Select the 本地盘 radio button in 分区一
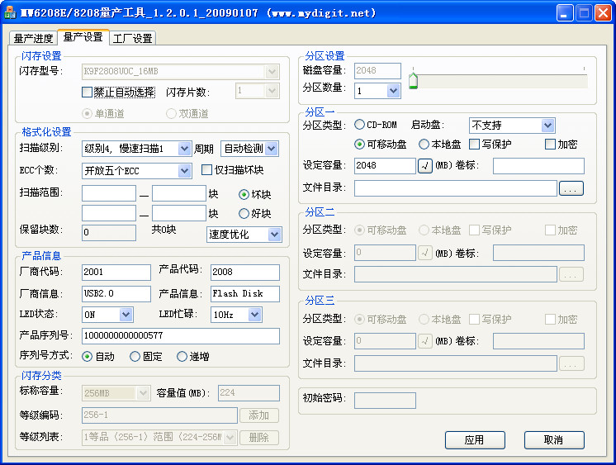The width and height of the screenshot is (616, 465). tap(424, 145)
